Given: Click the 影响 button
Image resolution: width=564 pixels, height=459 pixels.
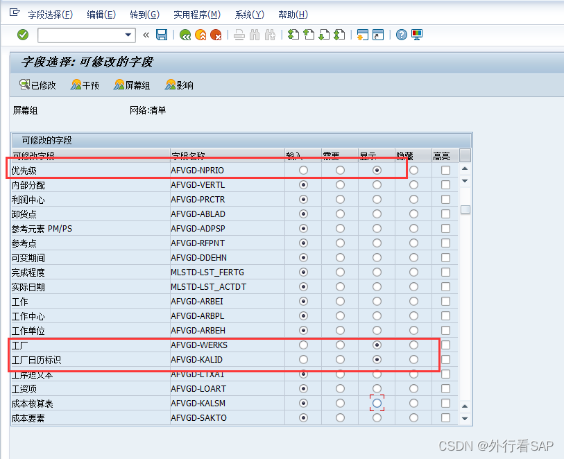Looking at the screenshot, I should 179,85.
